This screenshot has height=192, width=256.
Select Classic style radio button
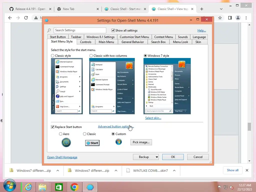point(52,56)
